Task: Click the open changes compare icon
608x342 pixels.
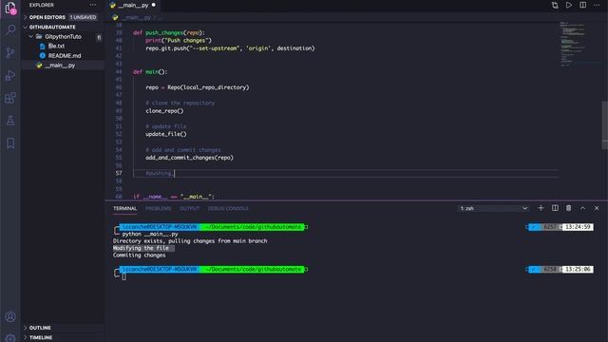Action: pyautogui.click(x=555, y=5)
